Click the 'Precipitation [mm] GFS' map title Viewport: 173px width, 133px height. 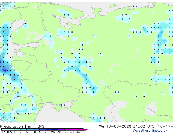[x=22, y=126]
